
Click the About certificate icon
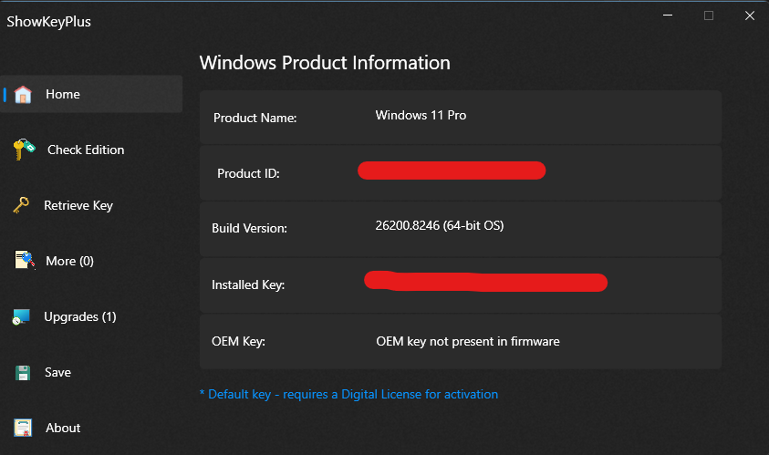[23, 428]
